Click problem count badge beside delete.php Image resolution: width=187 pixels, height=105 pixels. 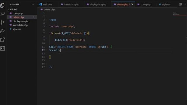coord(34,17)
